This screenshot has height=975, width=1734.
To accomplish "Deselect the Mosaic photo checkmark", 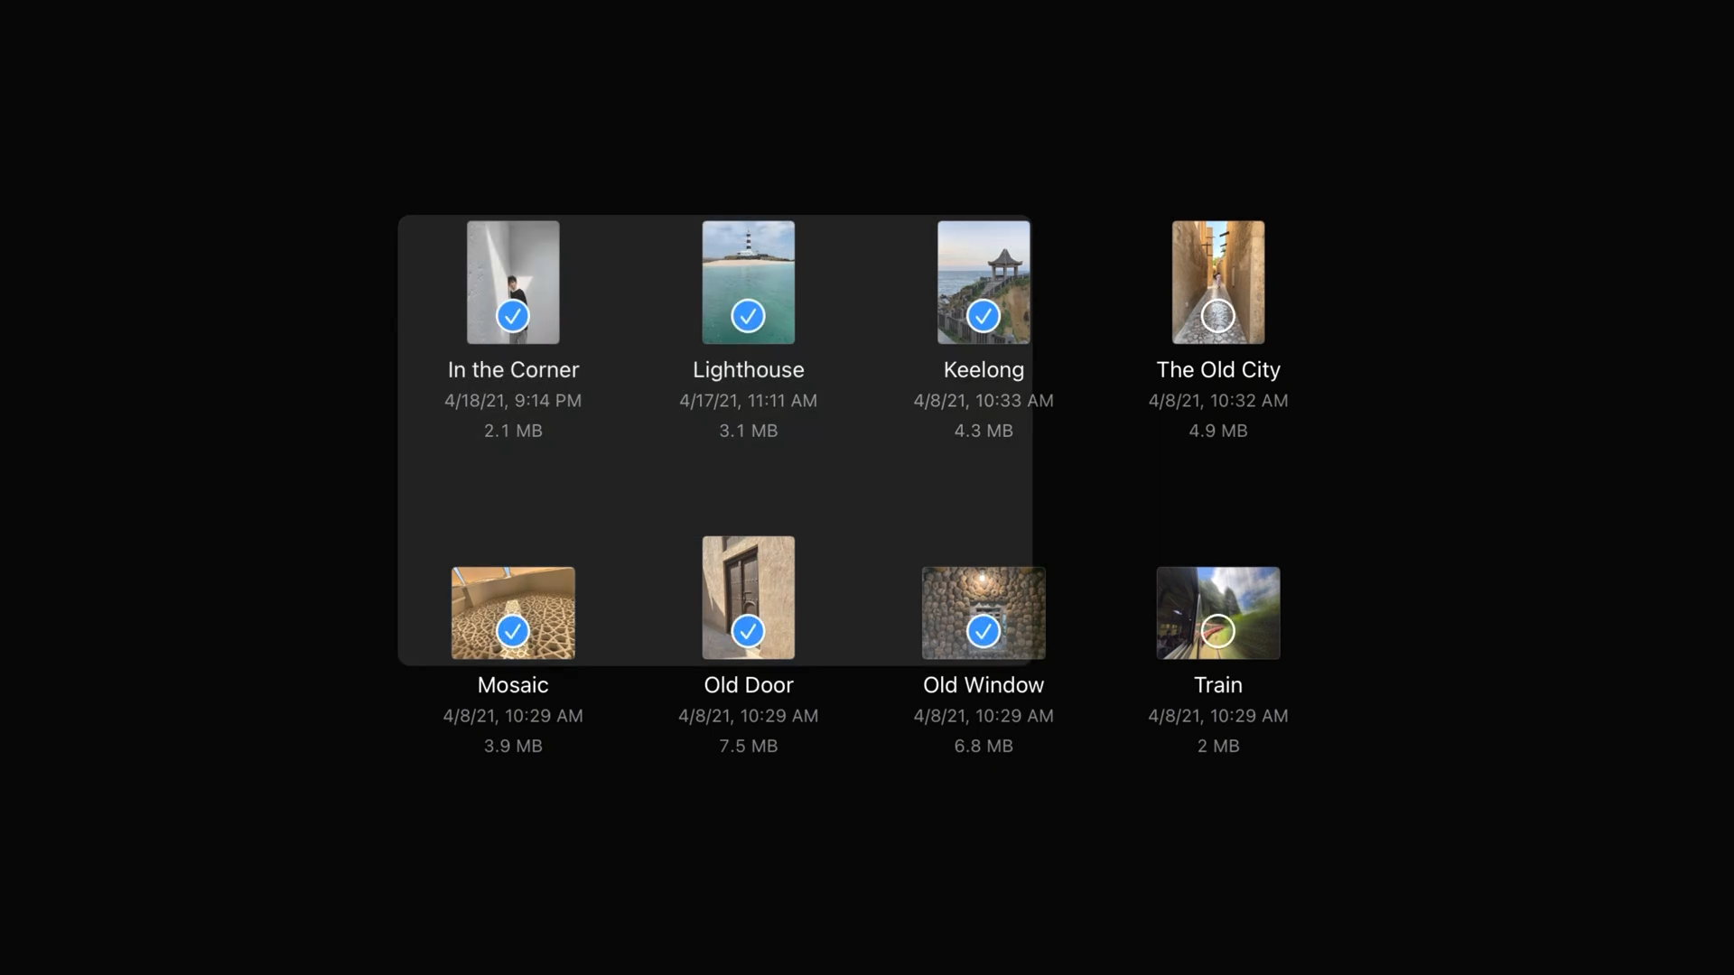I will (513, 631).
